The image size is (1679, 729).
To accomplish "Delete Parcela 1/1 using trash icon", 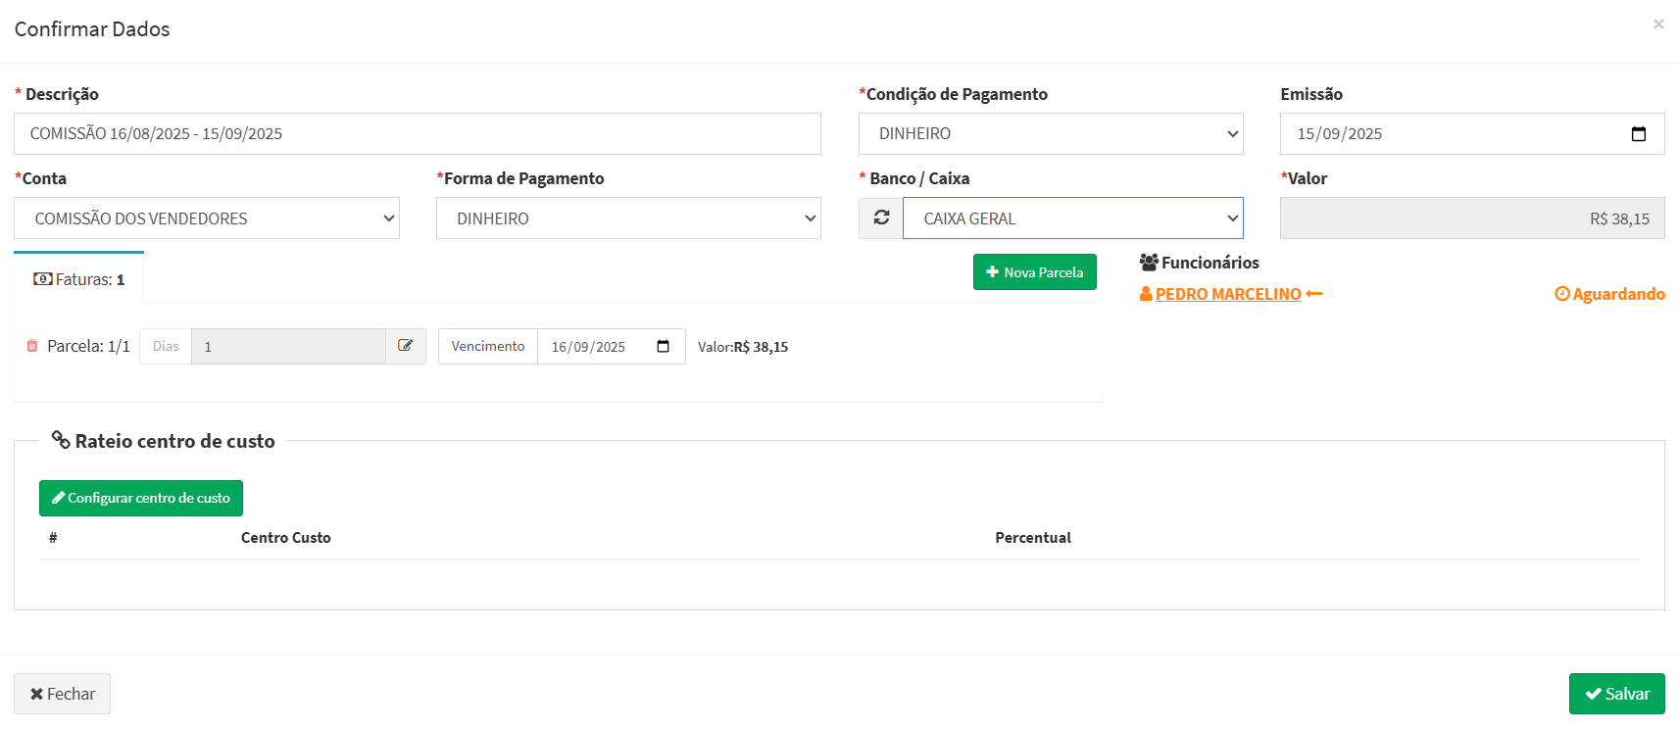I will (32, 346).
